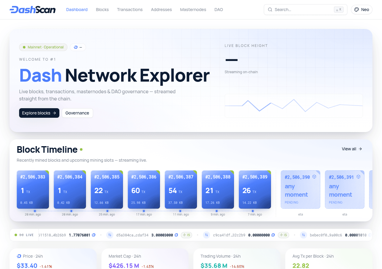The height and width of the screenshot is (269, 382).
Task: Click the arrow icon next to View all
Action: 360,149
